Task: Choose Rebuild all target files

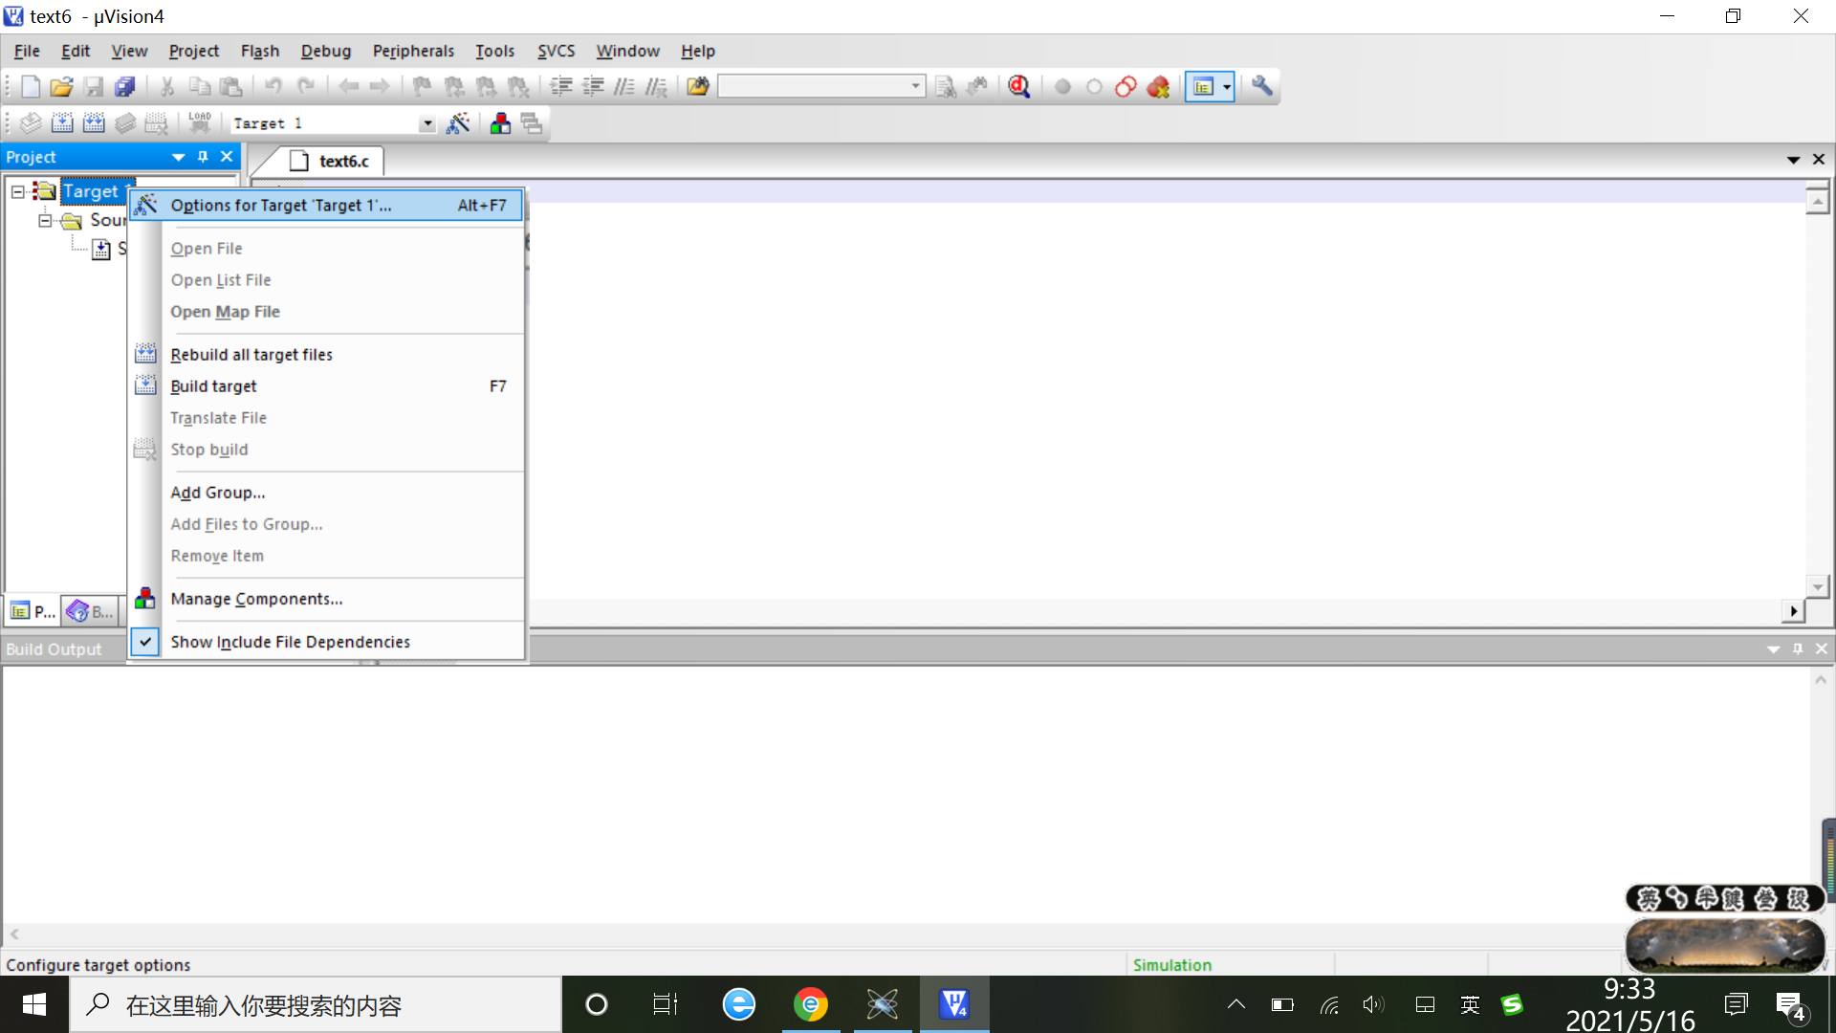Action: (251, 355)
